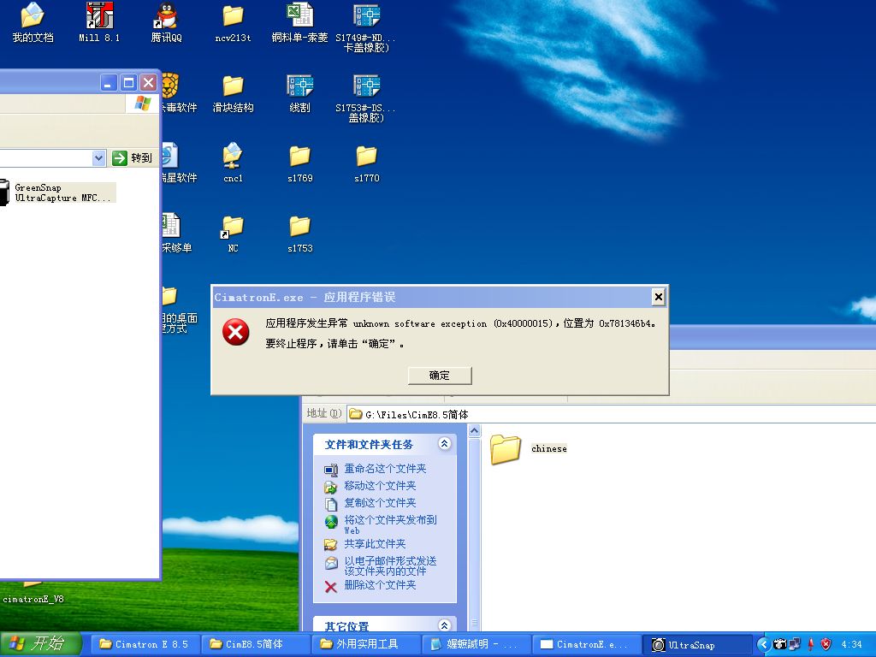Select the GreenSnap UltraCapture MFC file
The width and height of the screenshot is (876, 657).
pyautogui.click(x=58, y=192)
